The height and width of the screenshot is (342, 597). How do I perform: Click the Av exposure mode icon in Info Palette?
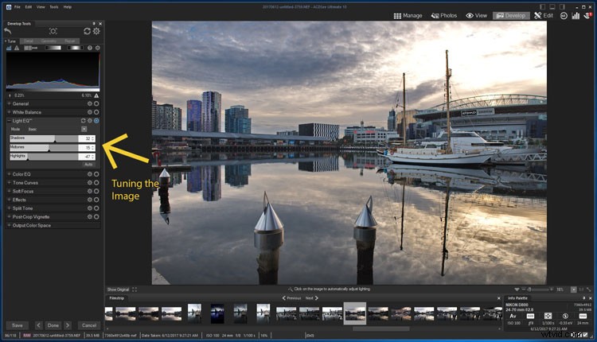coord(513,316)
